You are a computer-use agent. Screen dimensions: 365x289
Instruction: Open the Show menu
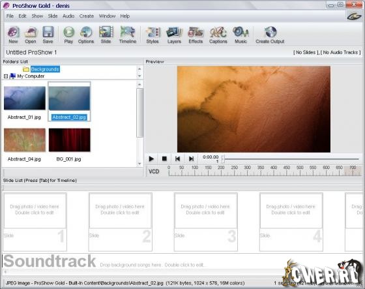(x=37, y=16)
